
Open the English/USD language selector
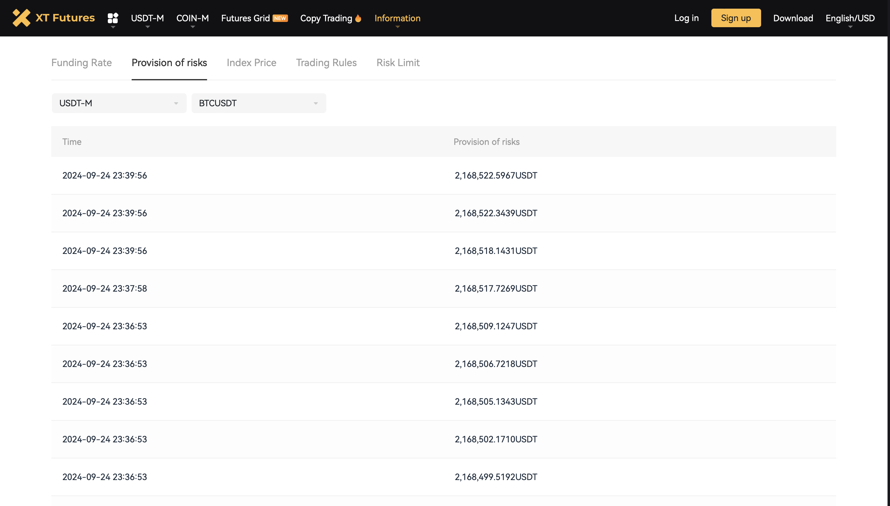850,18
